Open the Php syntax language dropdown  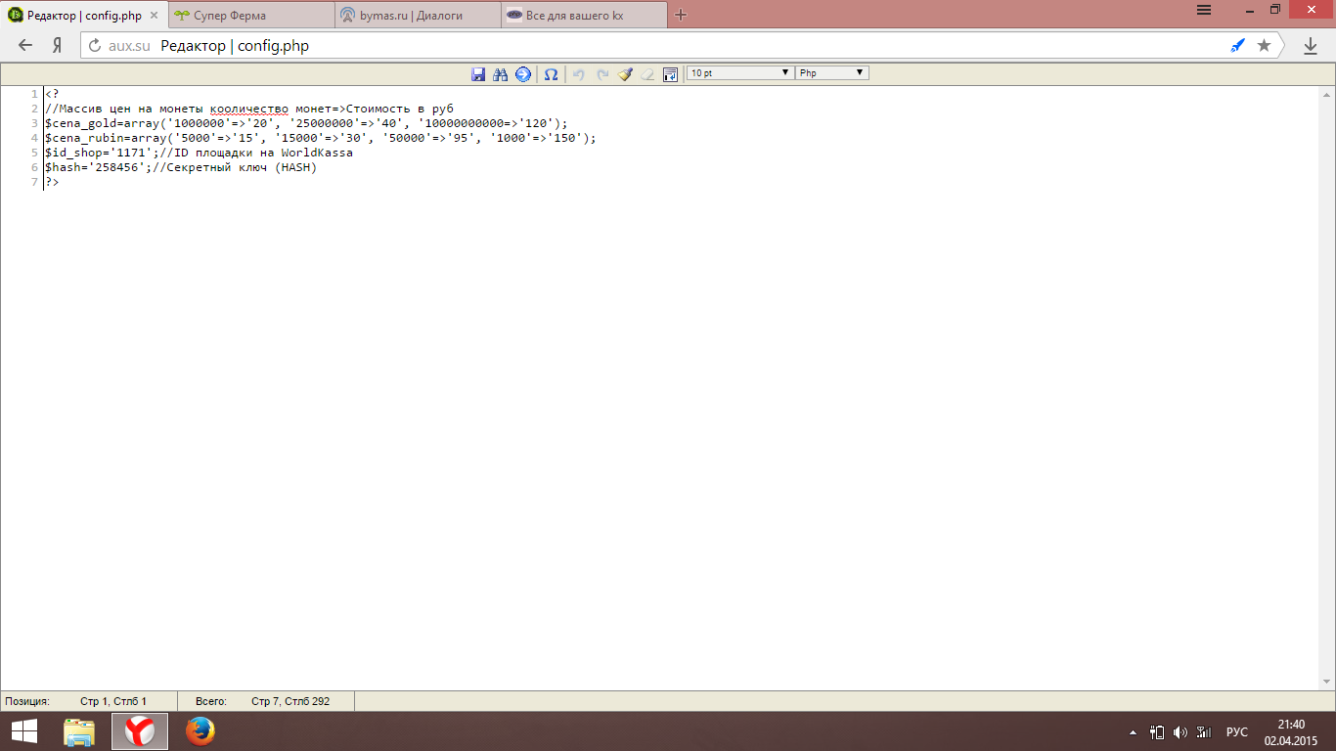[831, 73]
